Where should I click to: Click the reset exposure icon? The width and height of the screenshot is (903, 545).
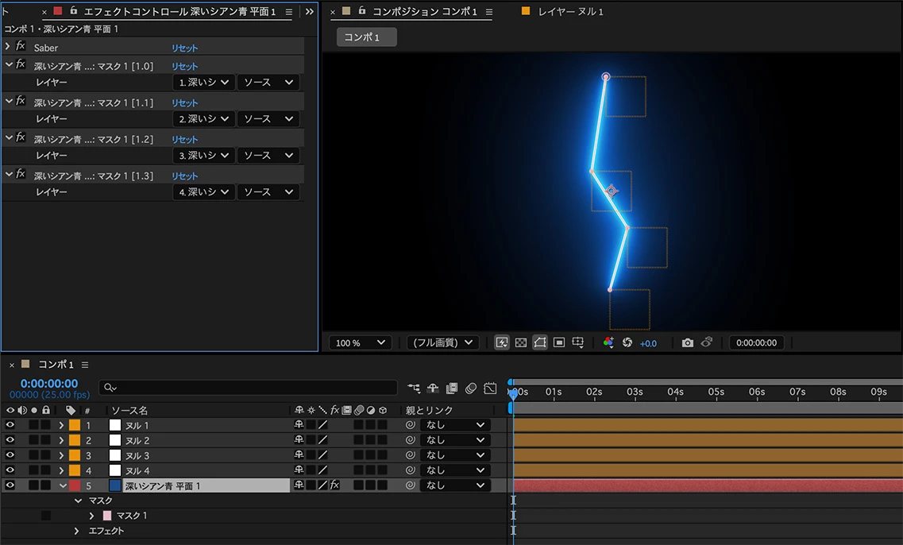coord(627,342)
